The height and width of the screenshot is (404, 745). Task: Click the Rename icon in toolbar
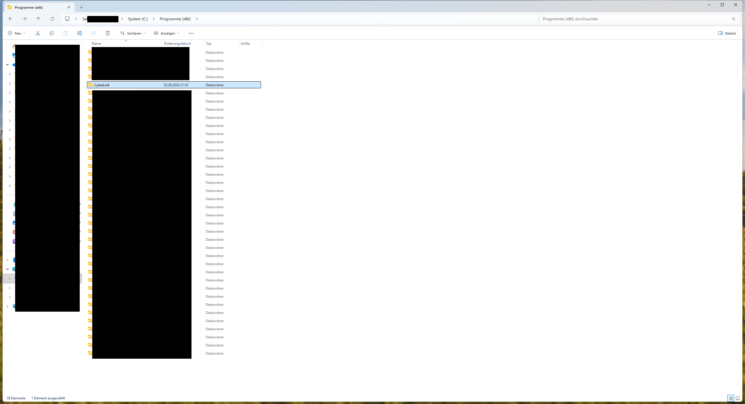tap(80, 33)
